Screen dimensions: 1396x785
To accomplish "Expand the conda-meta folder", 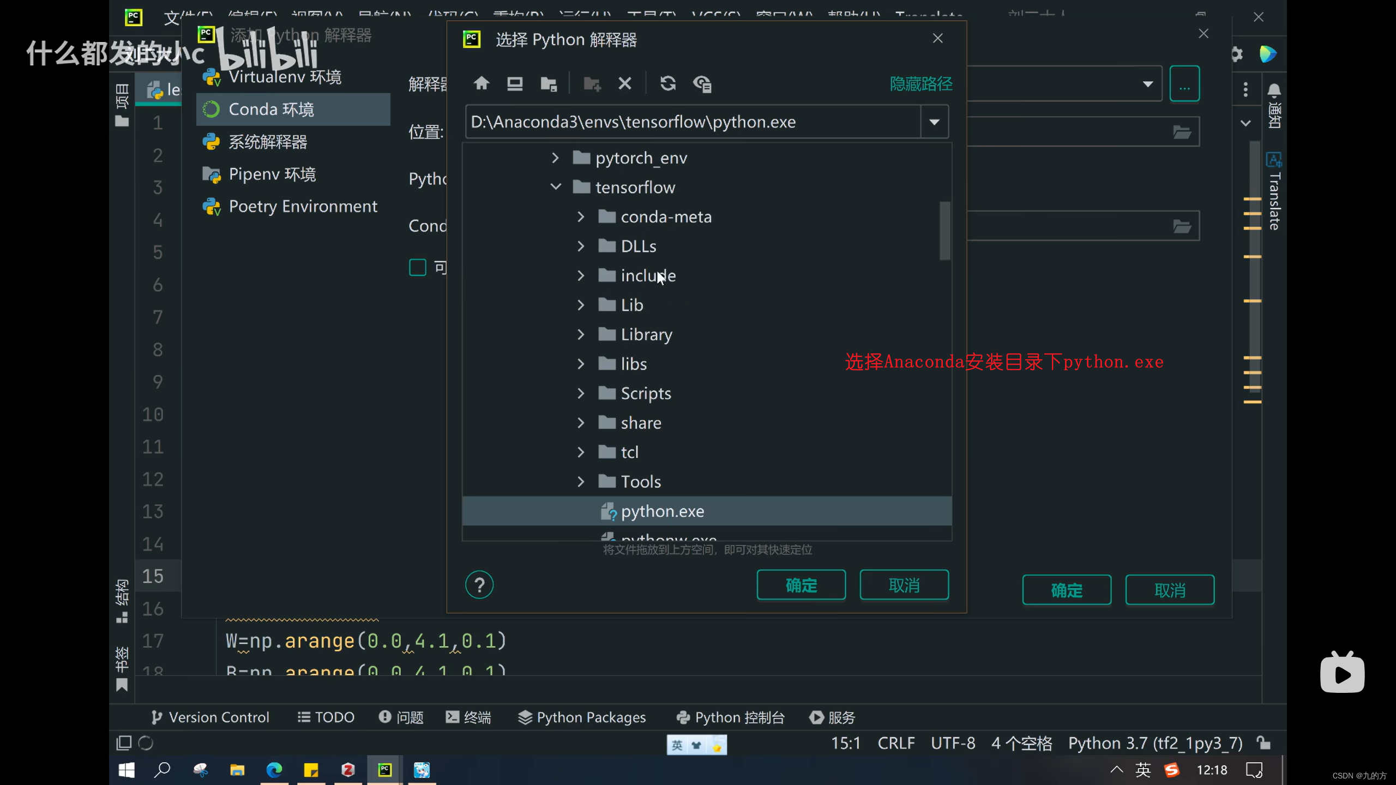I will pyautogui.click(x=580, y=216).
